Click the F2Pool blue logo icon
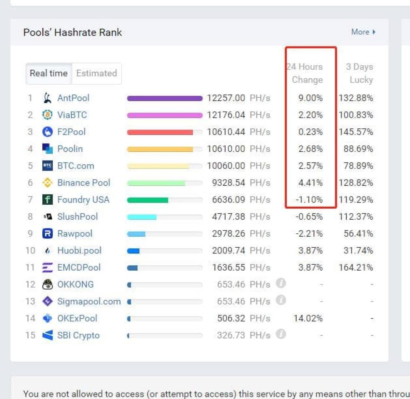Screen dimensions: 410x399 click(x=47, y=132)
